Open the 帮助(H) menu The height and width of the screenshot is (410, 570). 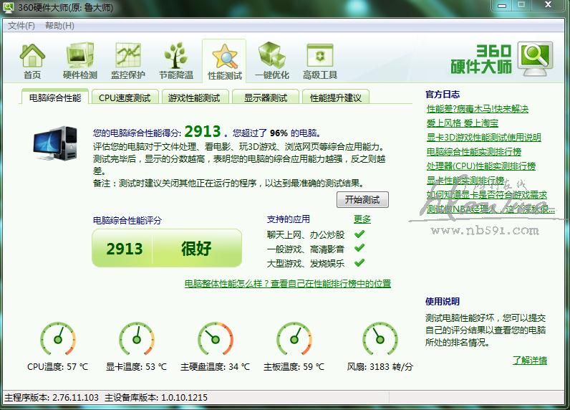pyautogui.click(x=59, y=26)
